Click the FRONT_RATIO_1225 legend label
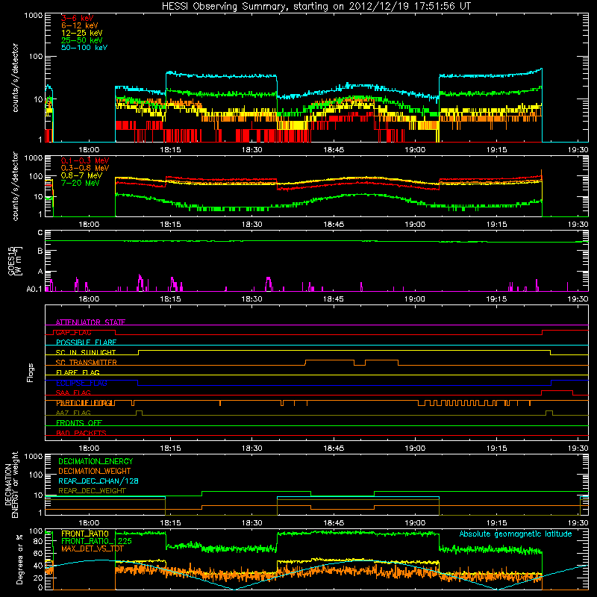The height and width of the screenshot is (597, 597). (x=96, y=541)
